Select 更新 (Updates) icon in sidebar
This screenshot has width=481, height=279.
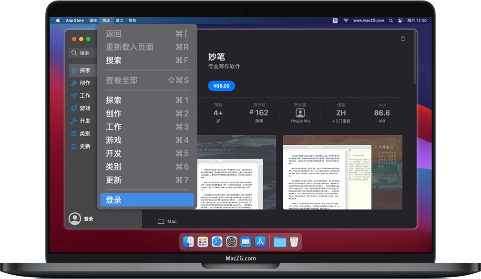coord(74,146)
